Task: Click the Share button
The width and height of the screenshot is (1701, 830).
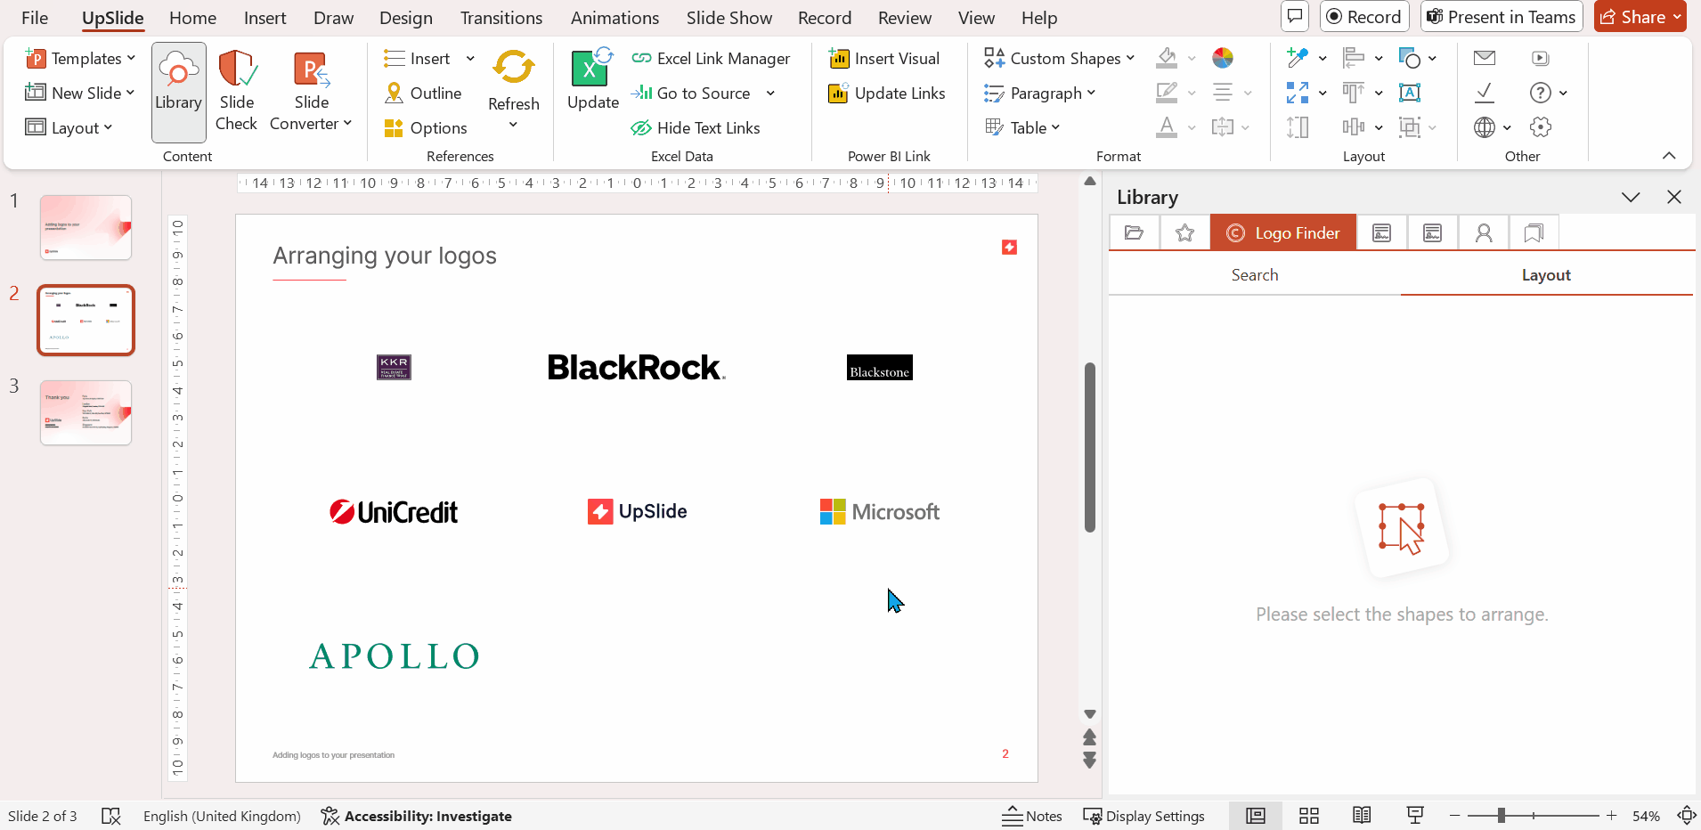Action: point(1640,17)
